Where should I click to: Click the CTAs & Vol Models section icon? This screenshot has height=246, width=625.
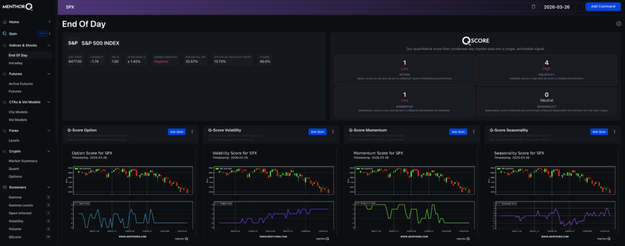tap(4, 102)
